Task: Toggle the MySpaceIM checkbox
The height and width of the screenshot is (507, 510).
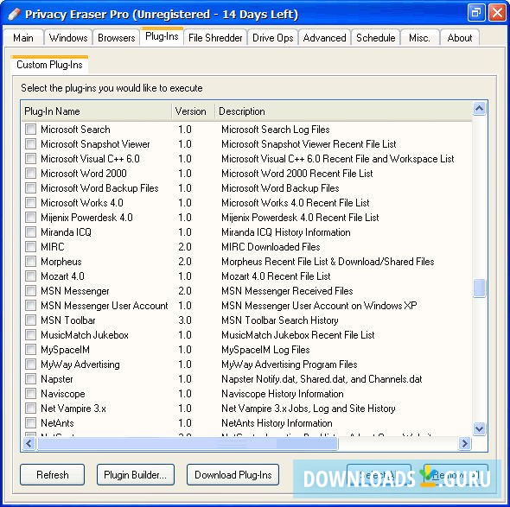Action: click(x=30, y=350)
